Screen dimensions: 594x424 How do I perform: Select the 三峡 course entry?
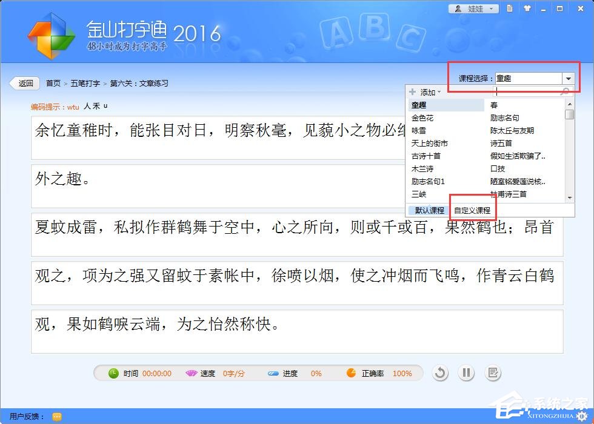pos(418,194)
